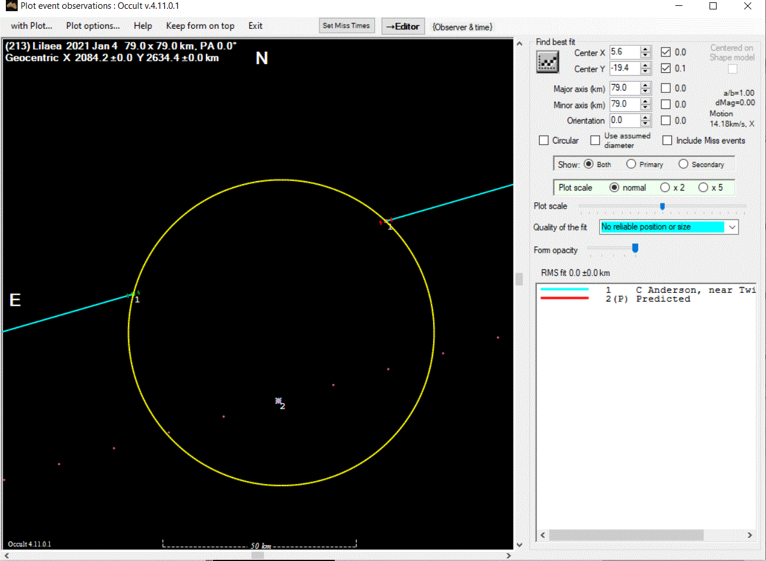Toggle Keep form on top

click(x=200, y=26)
